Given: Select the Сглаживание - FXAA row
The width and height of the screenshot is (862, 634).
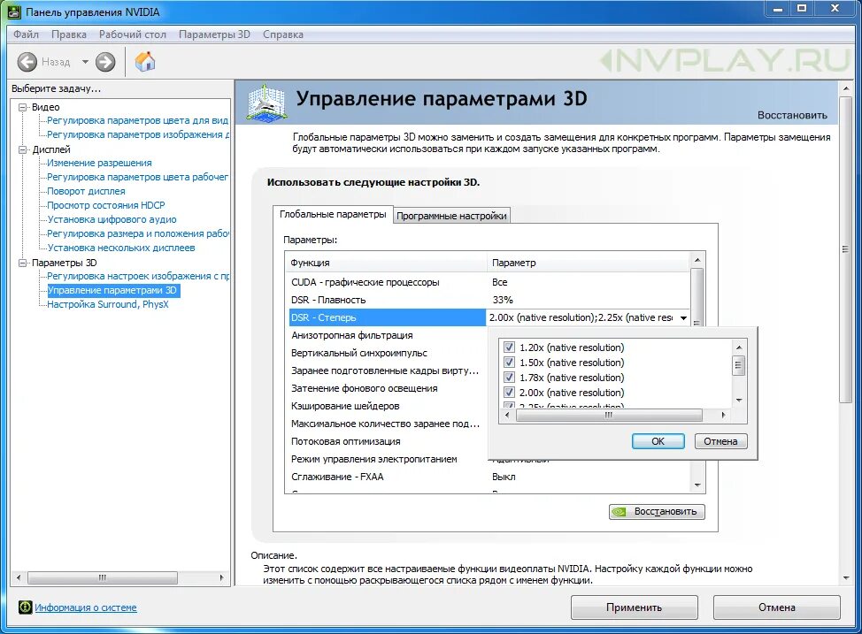Looking at the screenshot, I should (489, 477).
